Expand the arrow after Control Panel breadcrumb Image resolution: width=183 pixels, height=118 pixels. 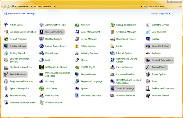point(31,6)
